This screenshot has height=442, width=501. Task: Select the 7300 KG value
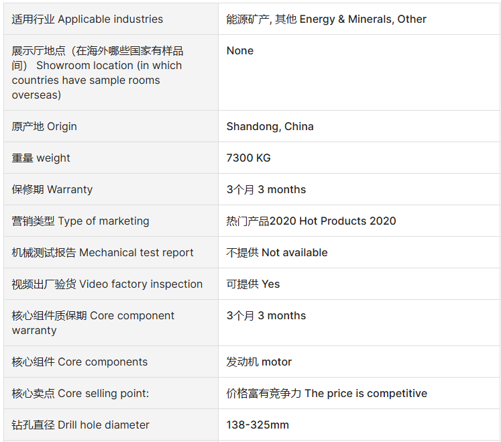coord(249,158)
